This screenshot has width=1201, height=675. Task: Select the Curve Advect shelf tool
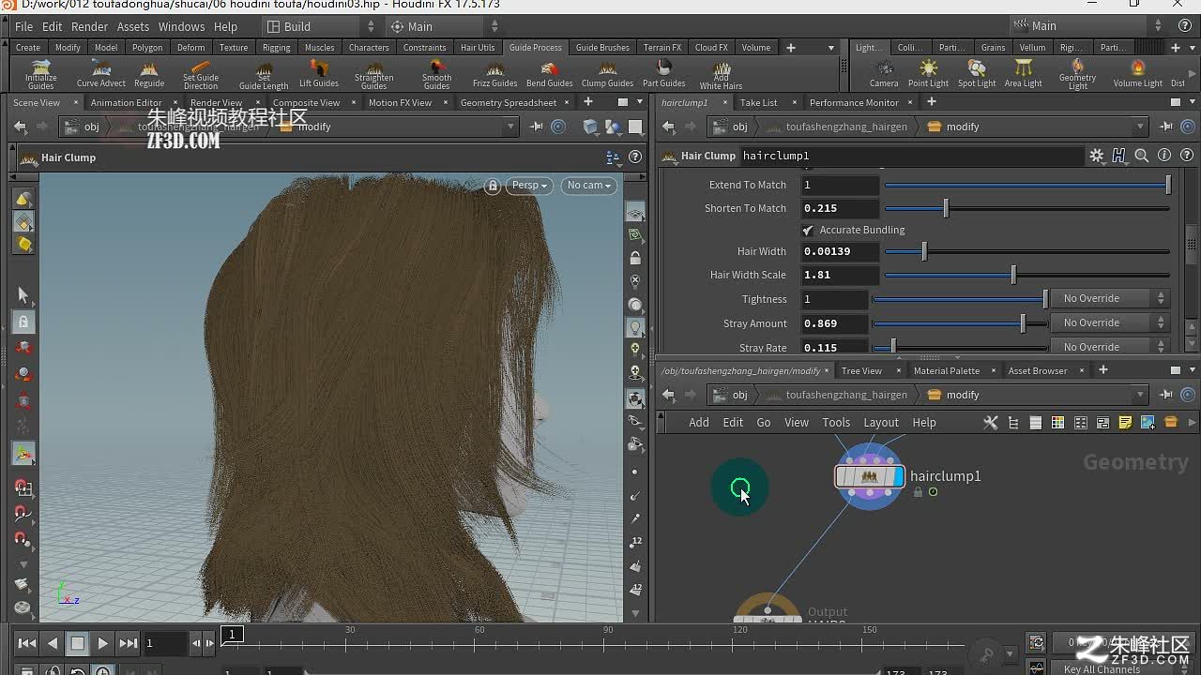(x=101, y=74)
